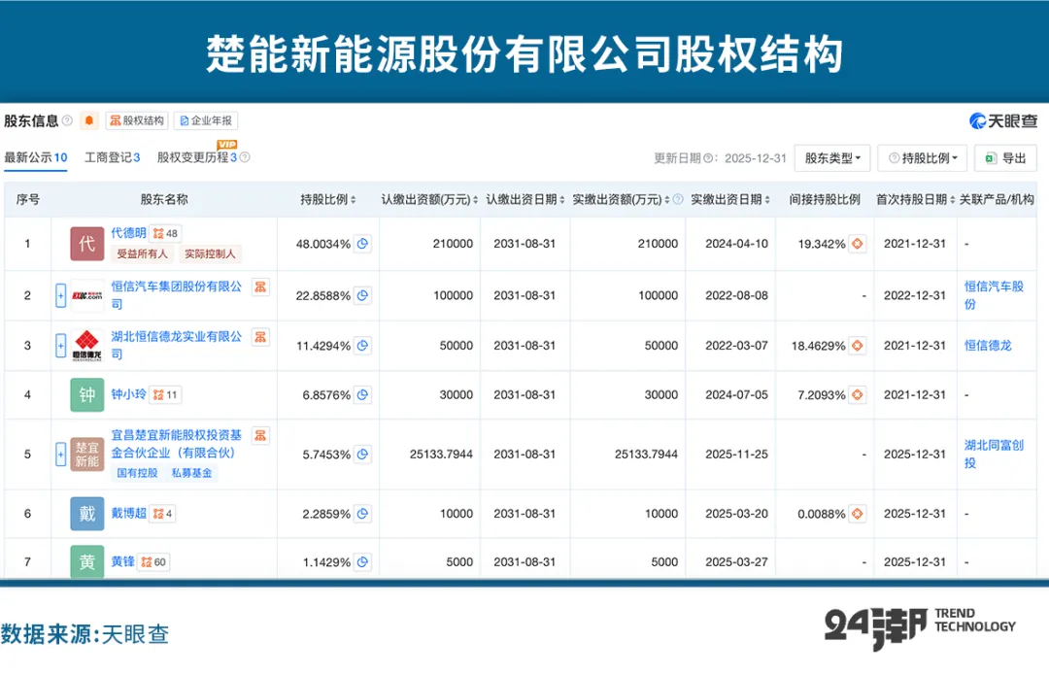The width and height of the screenshot is (1049, 675).
Task: Click 钟小玲's 11 related-companies badge
Action: coord(165,394)
